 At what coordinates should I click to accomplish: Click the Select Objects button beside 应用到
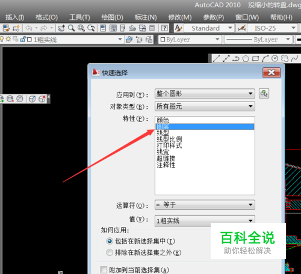click(264, 93)
